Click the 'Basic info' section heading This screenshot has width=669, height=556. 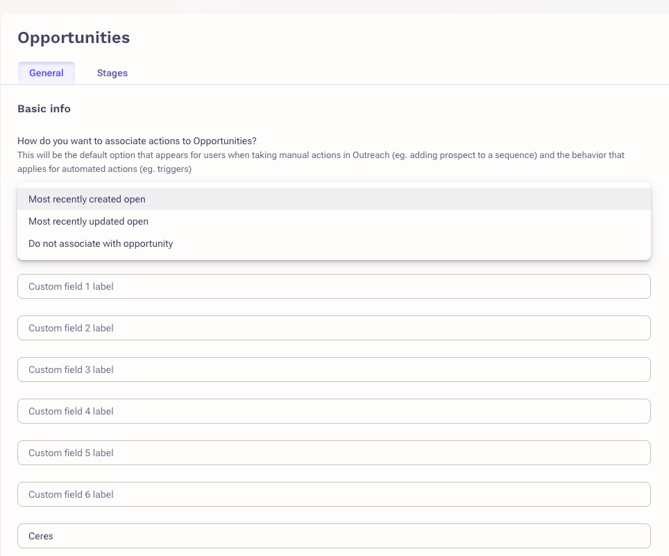pyautogui.click(x=44, y=109)
